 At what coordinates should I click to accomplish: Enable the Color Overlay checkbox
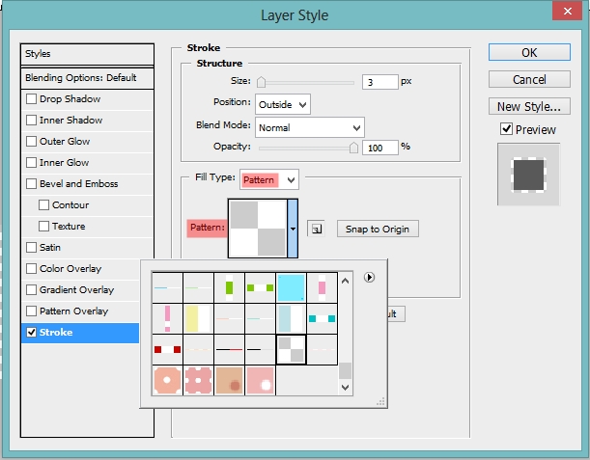(x=31, y=269)
